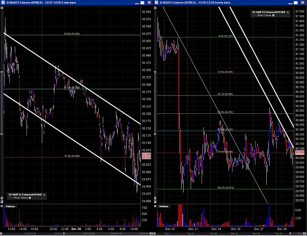Minimize the hourly bars chart window
Screen dimensions: 307x236
pos(290,3)
